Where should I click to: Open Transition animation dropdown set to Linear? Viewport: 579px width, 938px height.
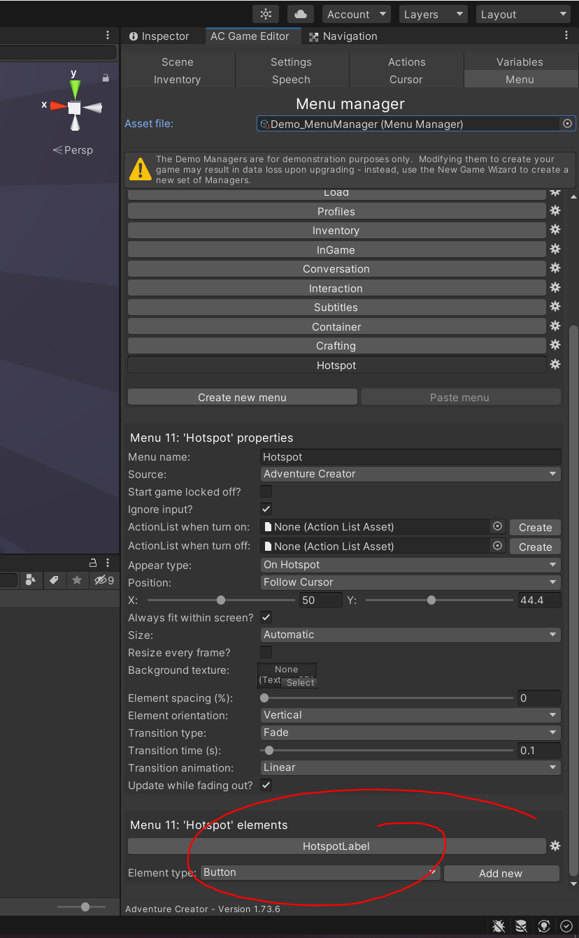coord(410,767)
